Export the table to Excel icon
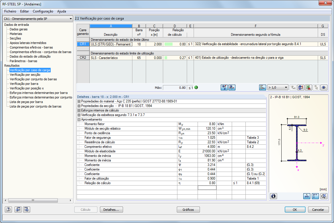Screen dimensions: 334x223 308,87
